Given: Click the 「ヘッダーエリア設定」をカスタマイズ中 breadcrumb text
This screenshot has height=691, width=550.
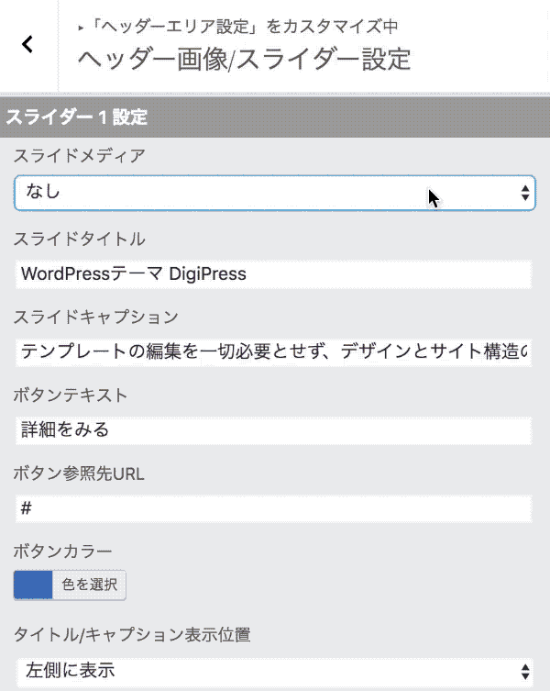Looking at the screenshot, I should tap(244, 27).
